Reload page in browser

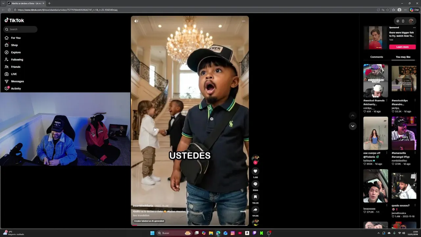[9, 10]
